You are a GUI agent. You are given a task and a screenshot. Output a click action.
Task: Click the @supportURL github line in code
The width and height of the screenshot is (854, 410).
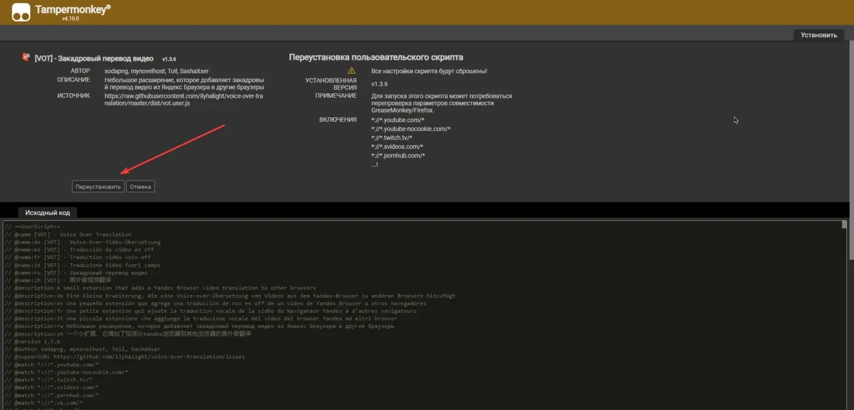point(125,357)
